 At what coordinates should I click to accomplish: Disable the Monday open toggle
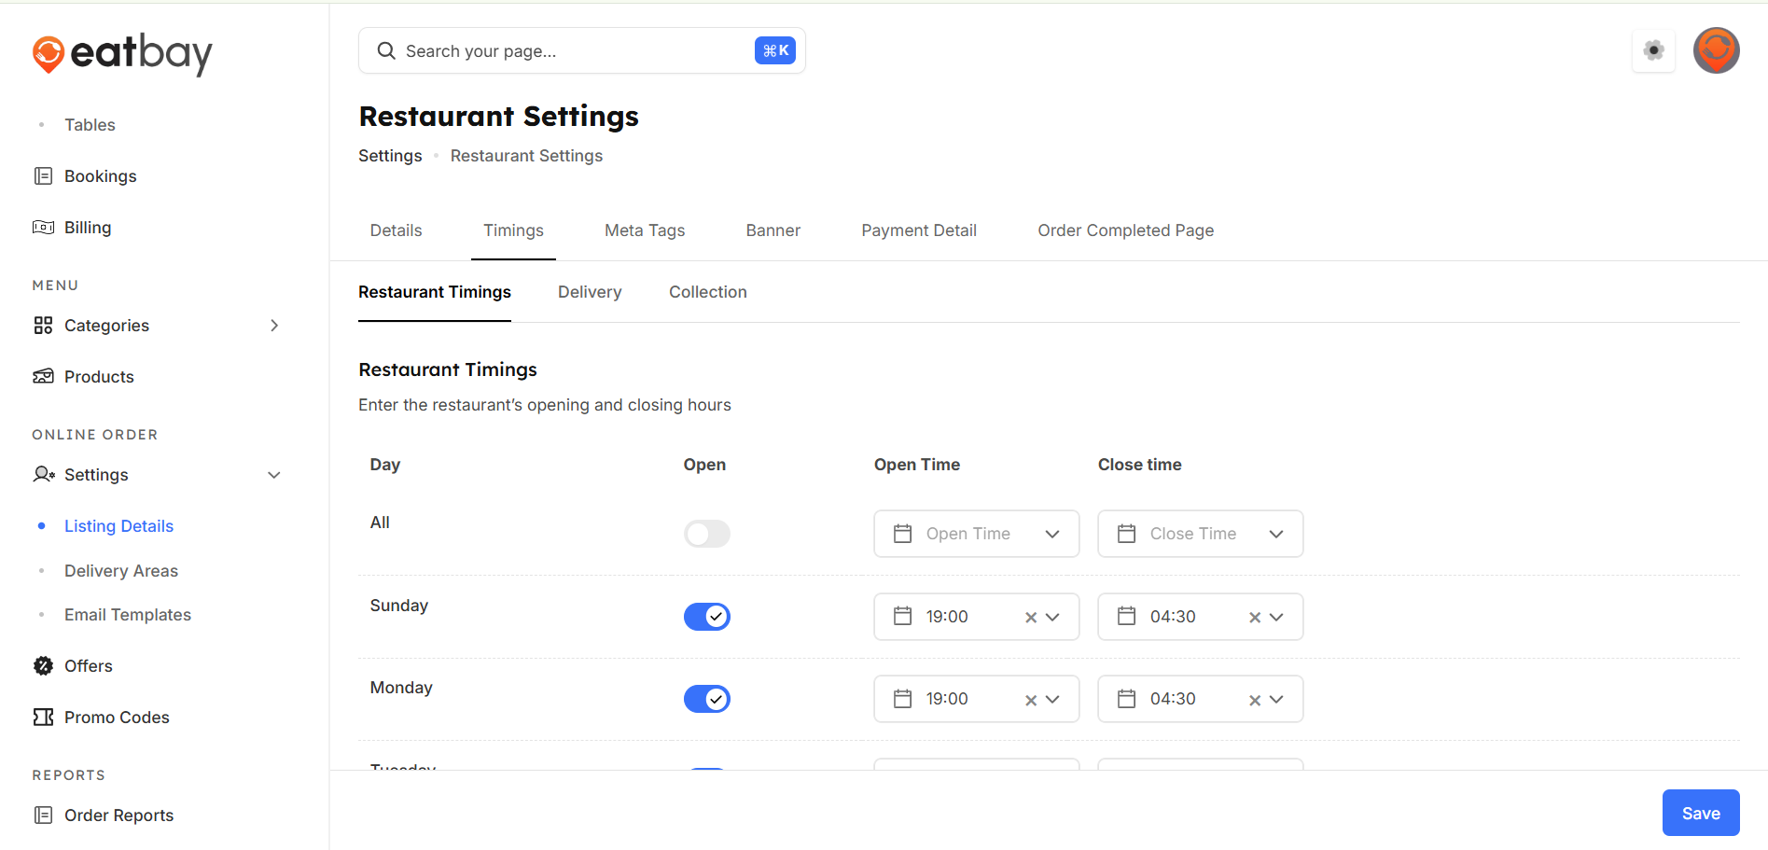[x=706, y=699]
